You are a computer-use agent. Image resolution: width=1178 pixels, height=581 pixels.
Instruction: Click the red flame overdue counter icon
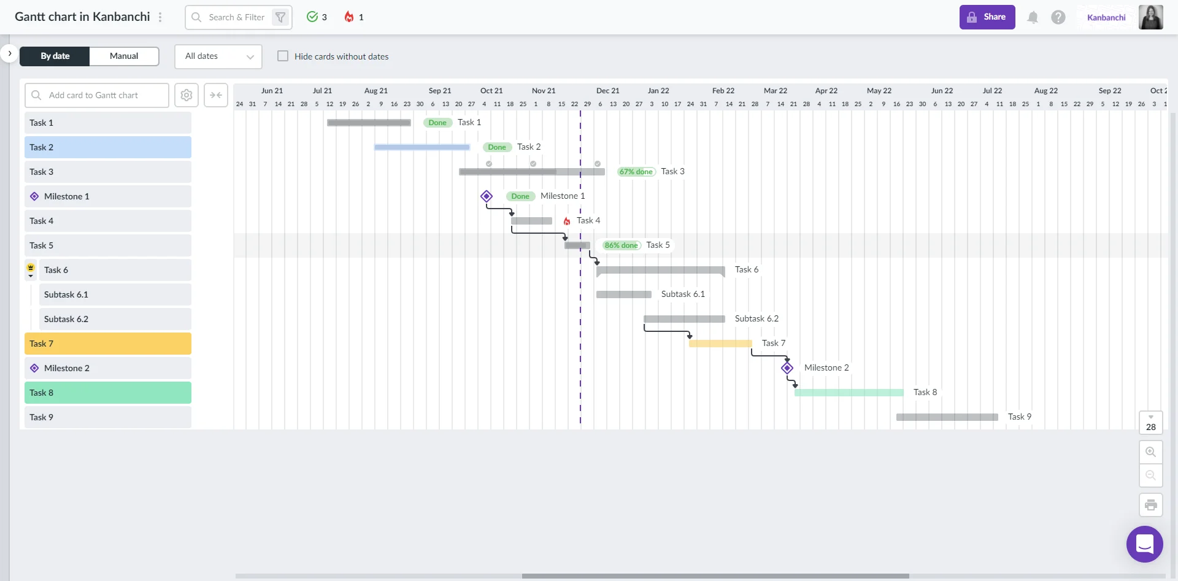tap(350, 17)
